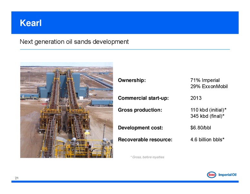Screen dimensions: 250x194
Task: Select the '$6.80/bbl' value
Action: pyautogui.click(x=201, y=128)
